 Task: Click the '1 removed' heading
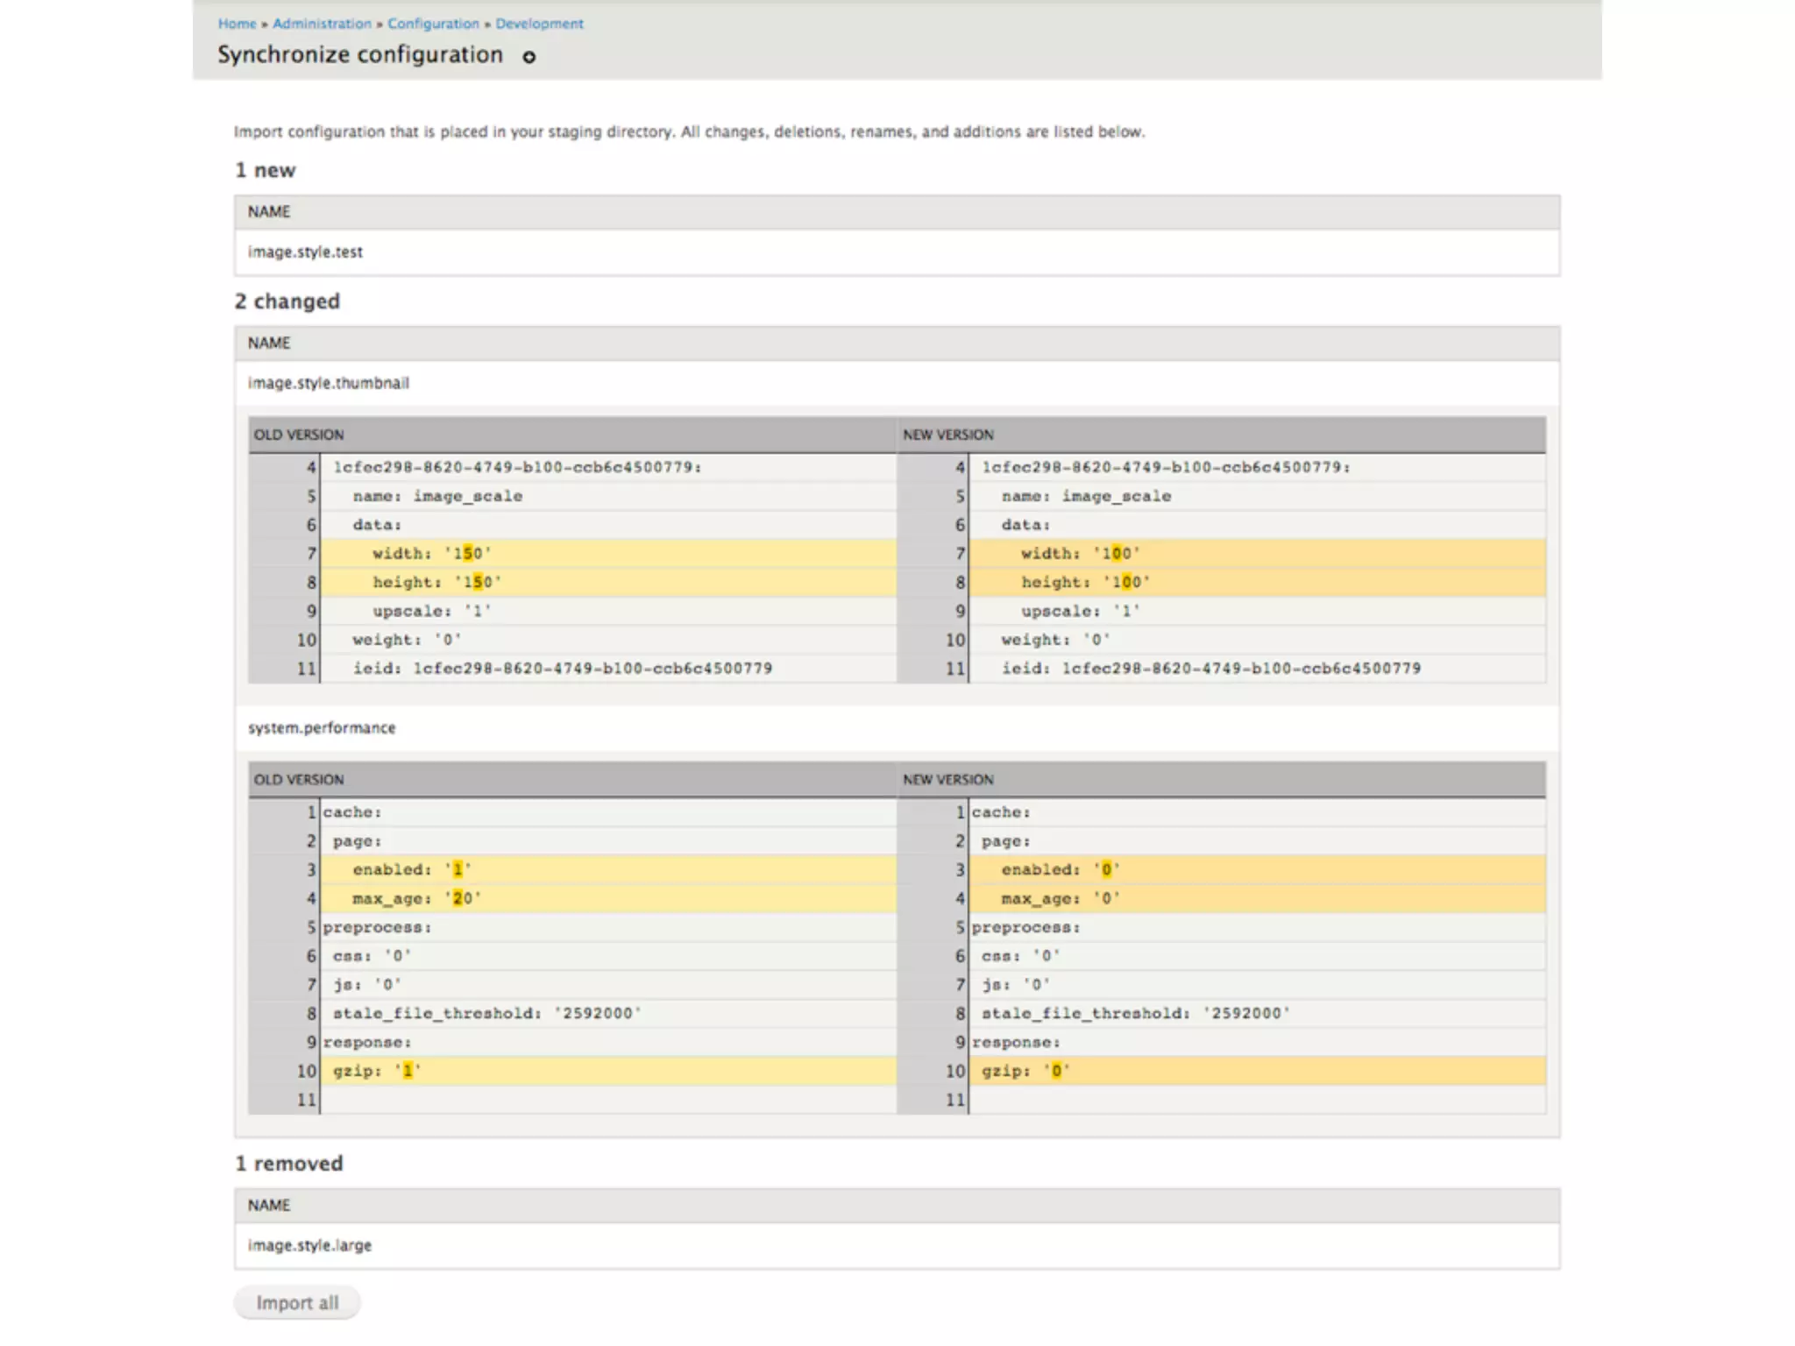pos(288,1164)
